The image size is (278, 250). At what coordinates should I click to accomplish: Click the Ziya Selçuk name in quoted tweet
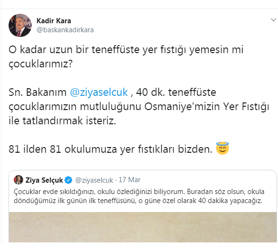pyautogui.click(x=44, y=180)
